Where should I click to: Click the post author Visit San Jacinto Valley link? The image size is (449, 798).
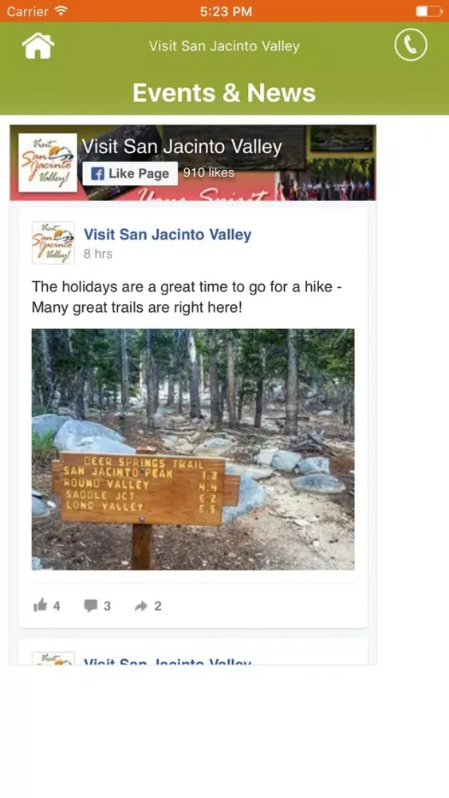167,235
